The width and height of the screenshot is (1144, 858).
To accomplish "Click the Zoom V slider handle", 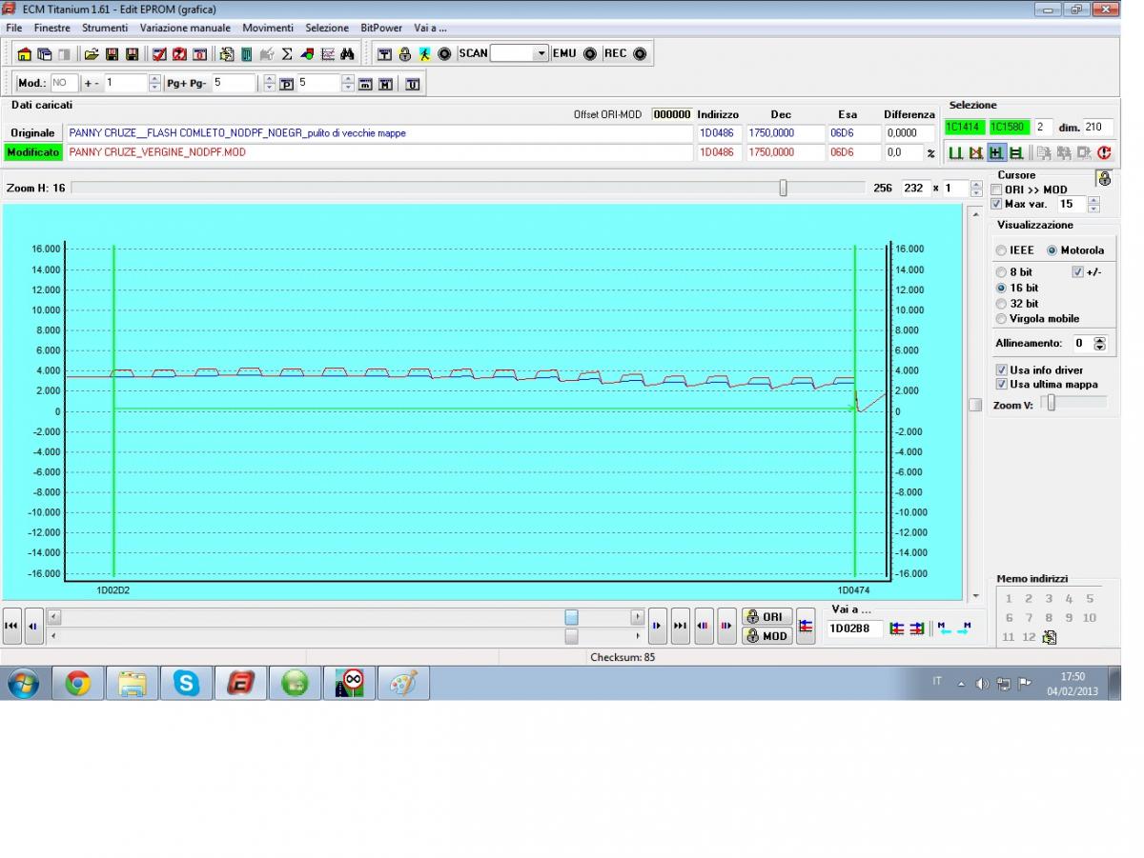I will (x=1052, y=404).
